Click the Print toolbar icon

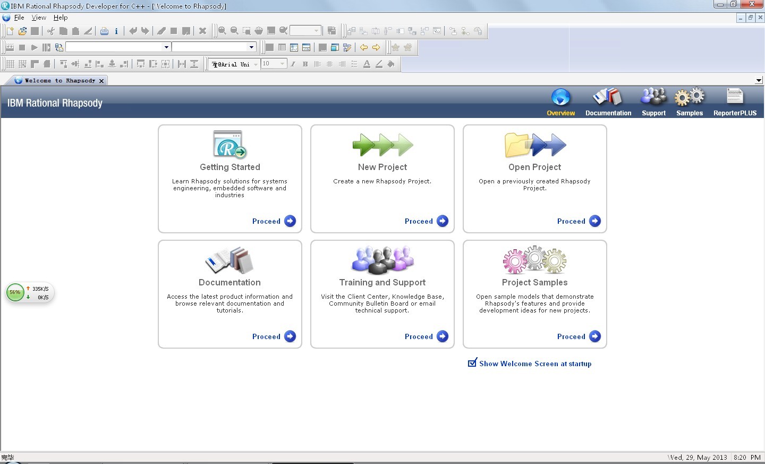click(104, 31)
